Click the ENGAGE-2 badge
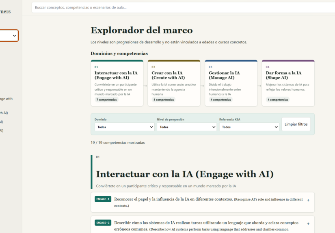The height and width of the screenshot is (233, 335). click(x=103, y=222)
